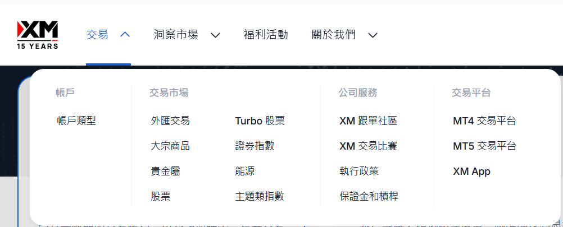This screenshot has width=563, height=227.
Task: Open 股票 market link
Action: tap(161, 196)
